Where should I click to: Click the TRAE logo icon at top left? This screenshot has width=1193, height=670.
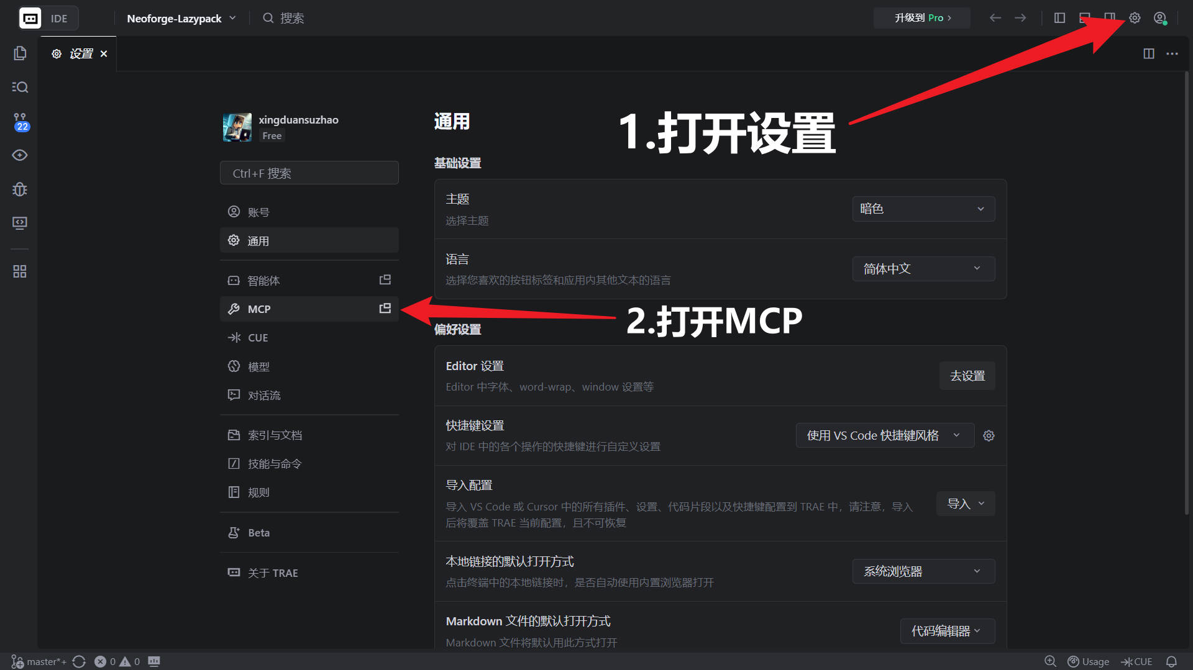[30, 18]
